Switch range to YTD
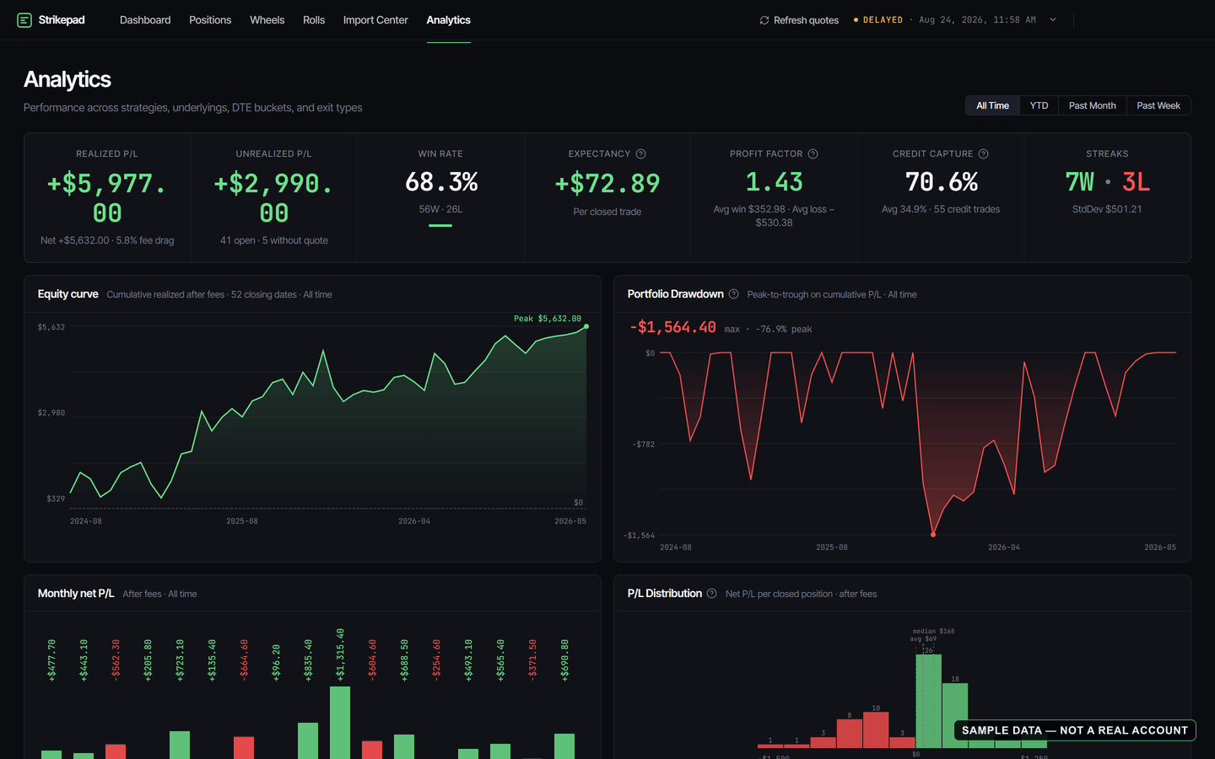1215x759 pixels. [1039, 105]
